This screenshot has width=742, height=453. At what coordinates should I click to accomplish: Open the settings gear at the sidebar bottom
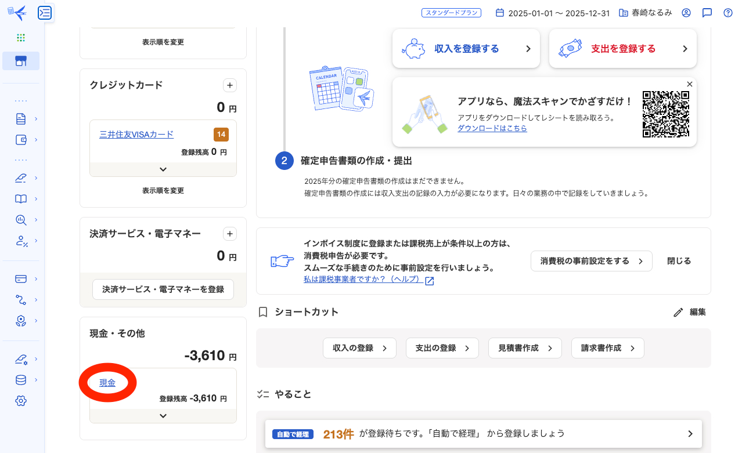[21, 400]
